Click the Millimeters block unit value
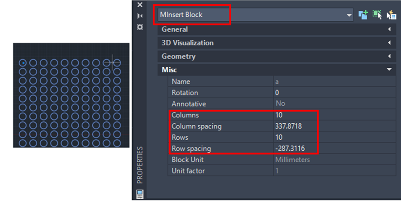 tap(292, 160)
